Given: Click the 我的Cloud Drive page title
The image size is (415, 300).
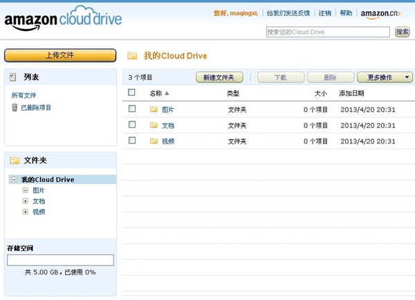Looking at the screenshot, I should point(175,56).
